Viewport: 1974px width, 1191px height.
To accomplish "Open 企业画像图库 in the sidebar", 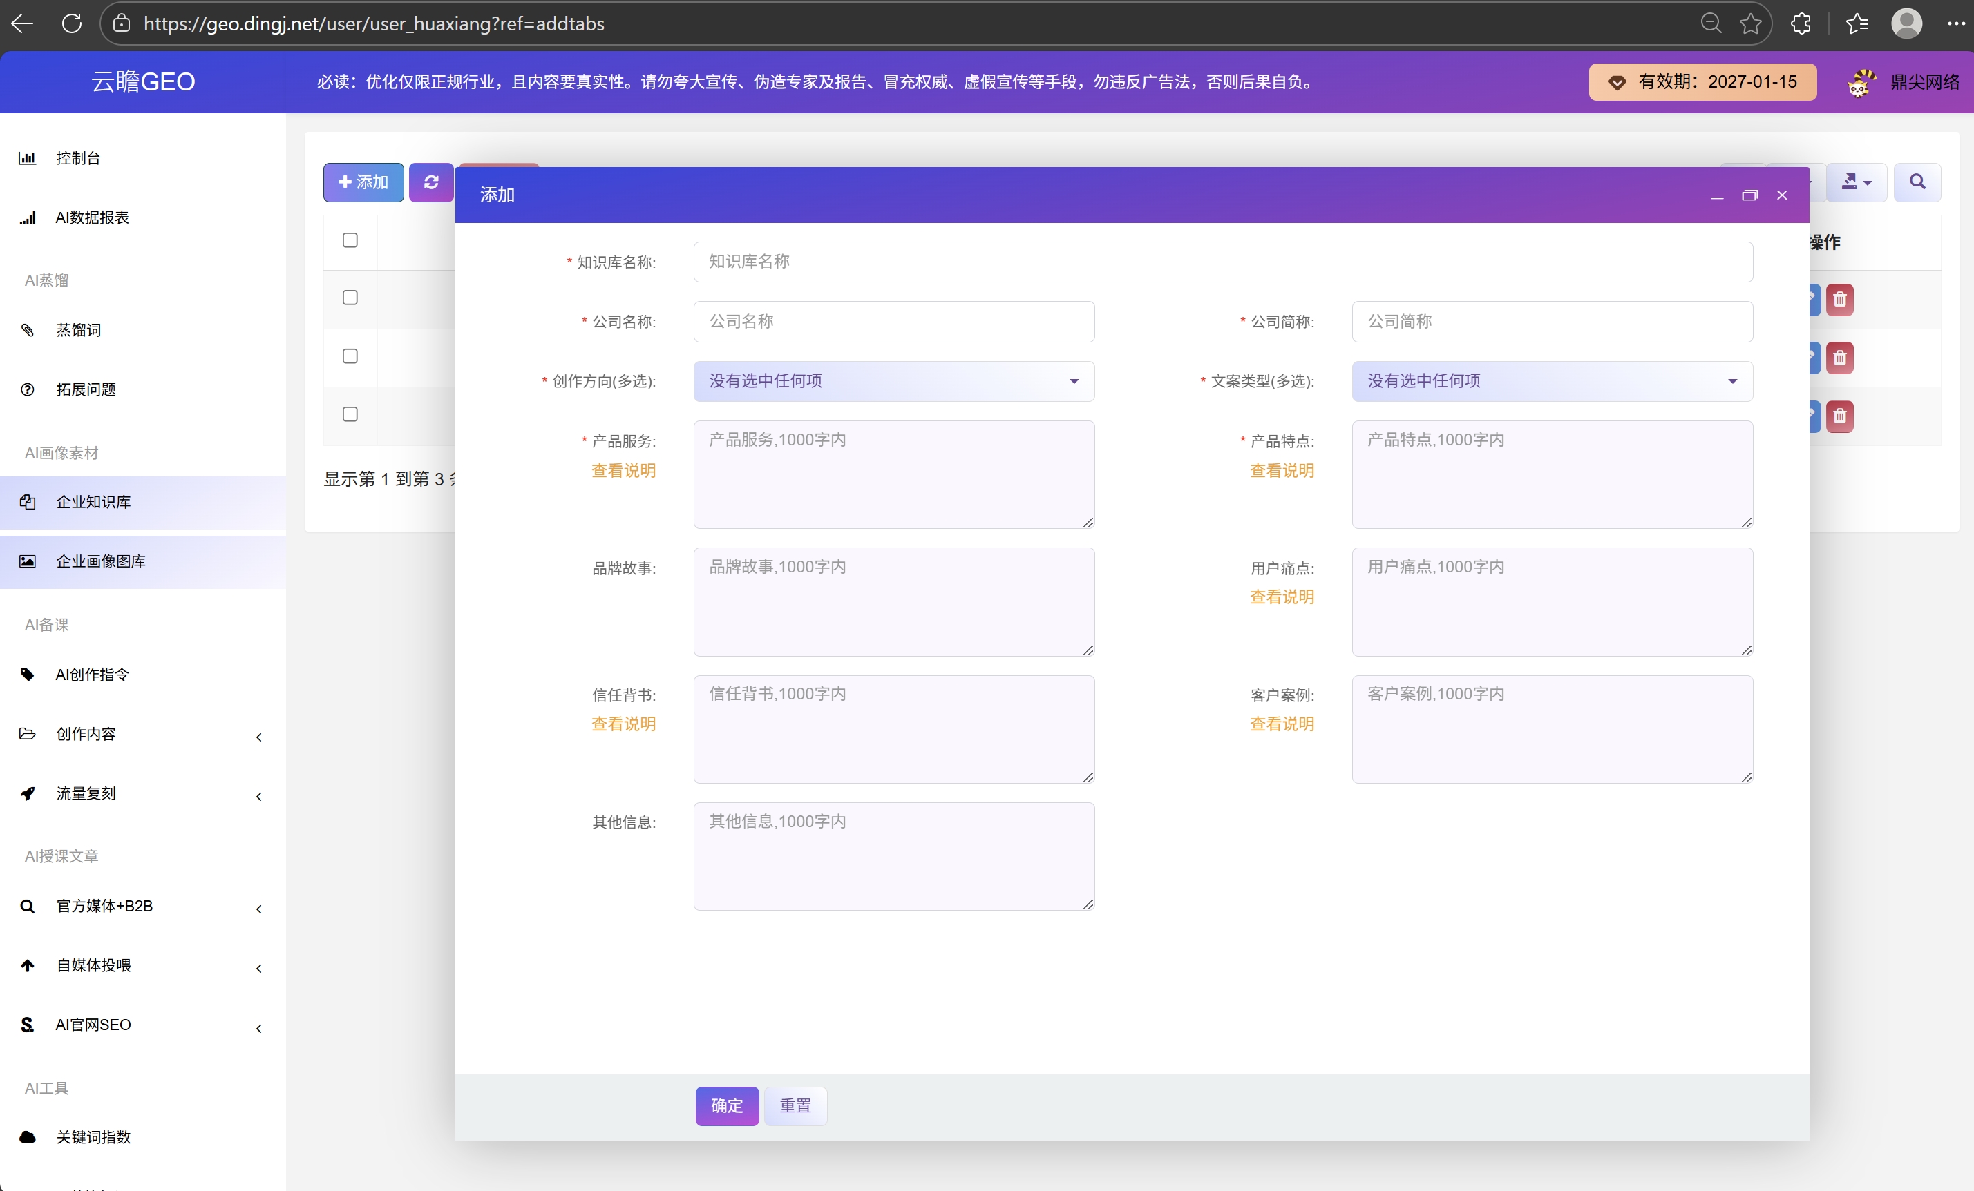I will [142, 562].
